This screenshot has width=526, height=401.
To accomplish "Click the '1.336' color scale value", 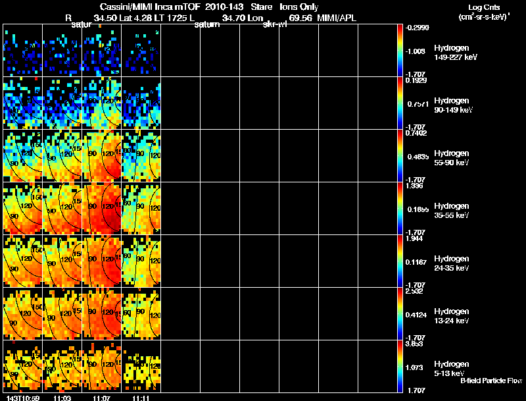I will pyautogui.click(x=414, y=186).
